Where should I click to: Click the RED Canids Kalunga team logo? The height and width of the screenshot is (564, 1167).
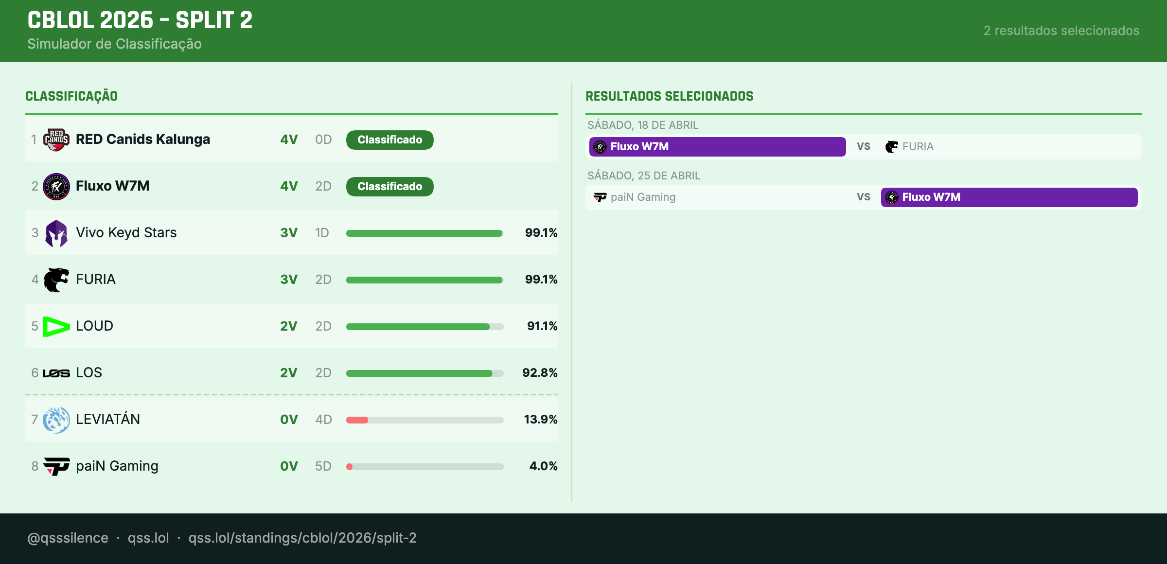(57, 140)
